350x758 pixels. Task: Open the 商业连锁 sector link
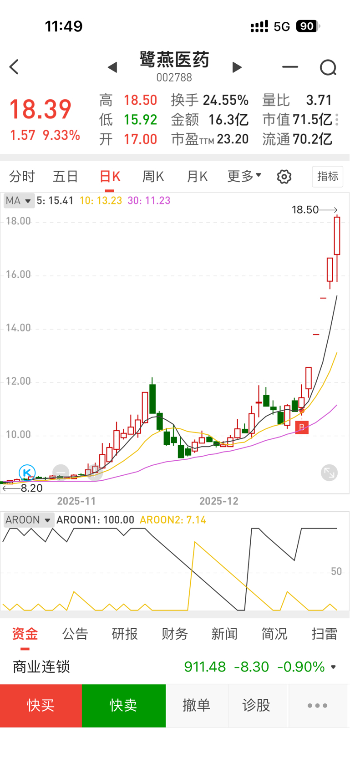pyautogui.click(x=41, y=667)
